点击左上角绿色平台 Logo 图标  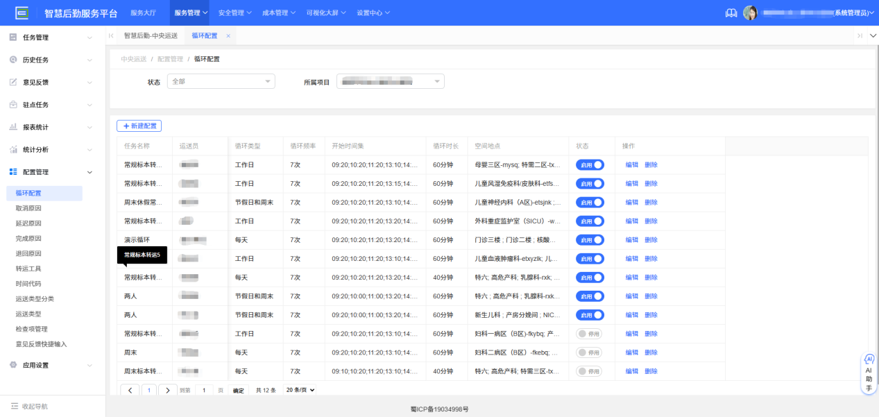[x=20, y=12]
